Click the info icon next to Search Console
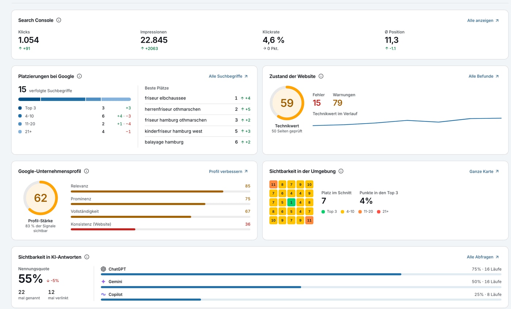This screenshot has width=511, height=309. [x=59, y=20]
